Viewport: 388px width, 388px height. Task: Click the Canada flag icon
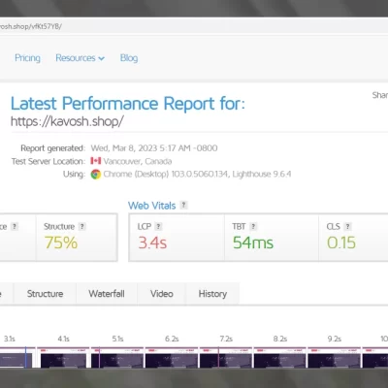[x=96, y=161]
